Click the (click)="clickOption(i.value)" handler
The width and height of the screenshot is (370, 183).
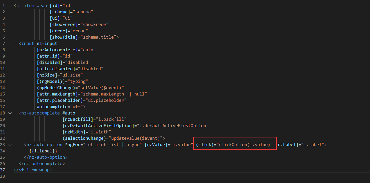[235, 145]
